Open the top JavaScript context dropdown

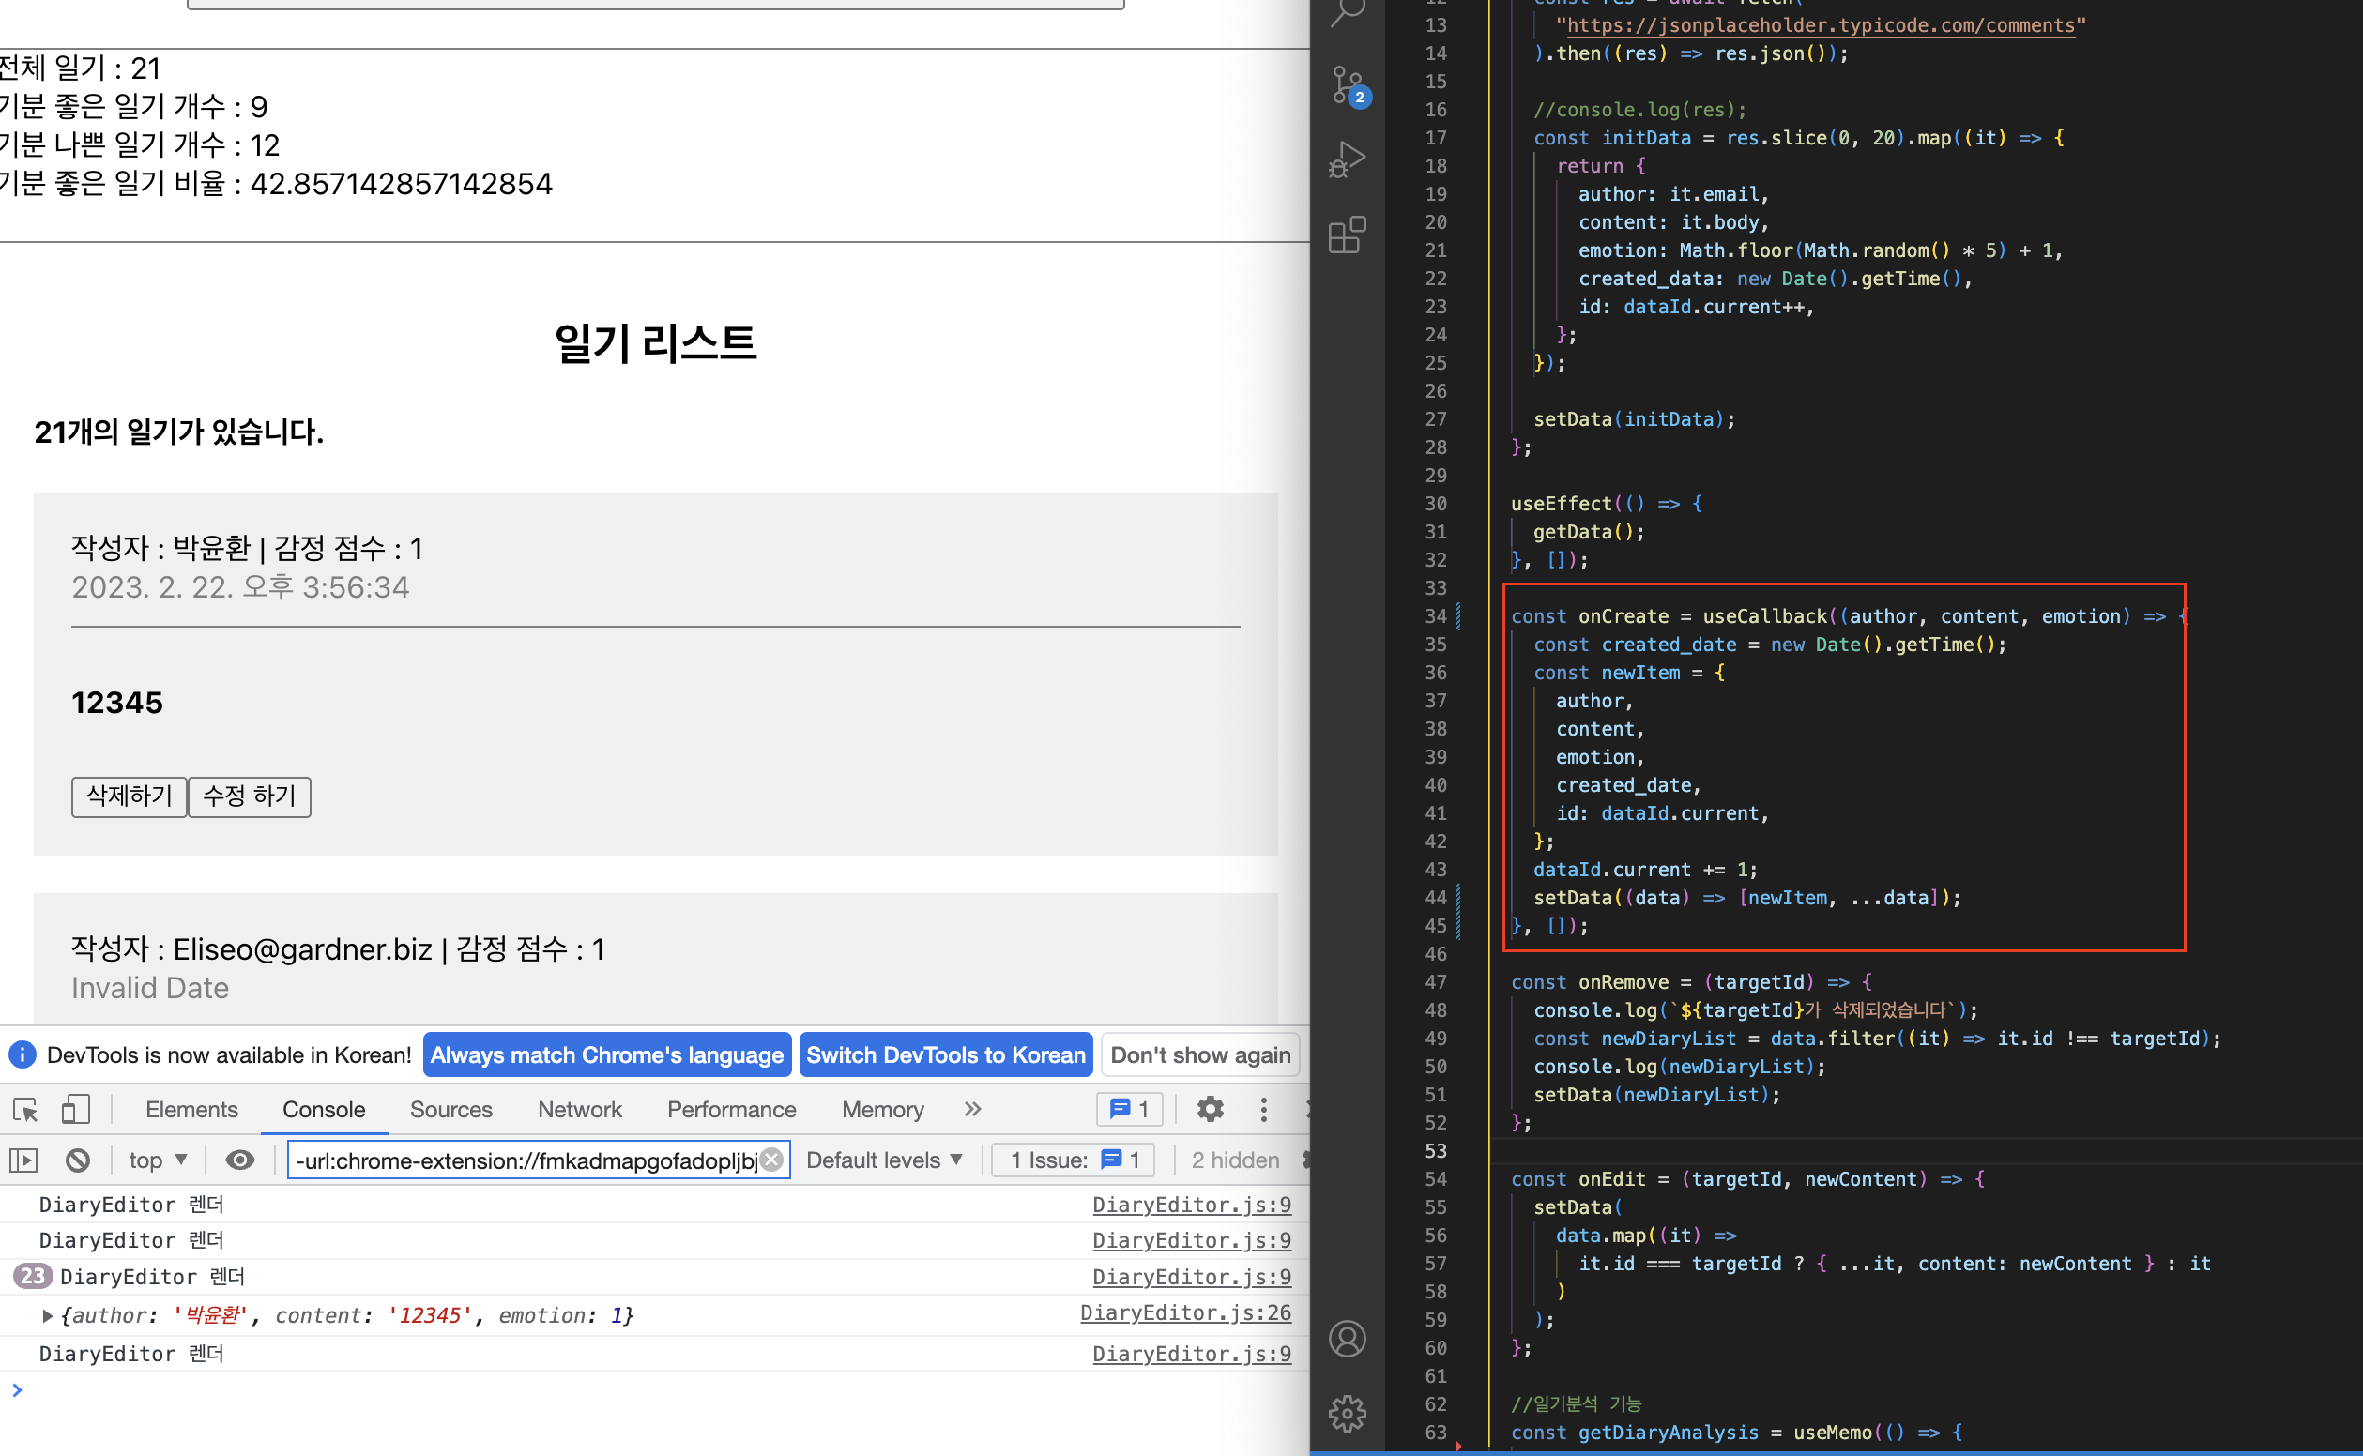tap(157, 1160)
